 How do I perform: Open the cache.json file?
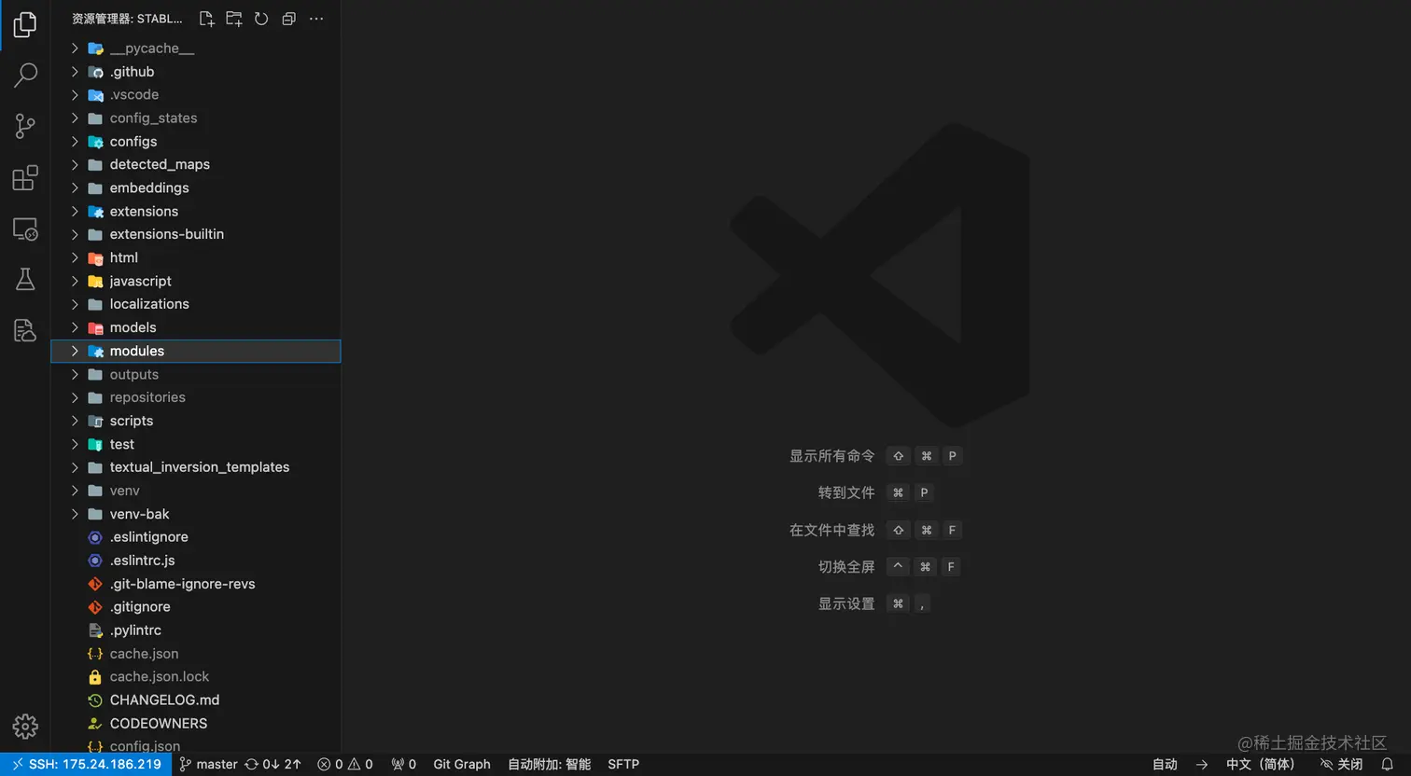coord(196,654)
